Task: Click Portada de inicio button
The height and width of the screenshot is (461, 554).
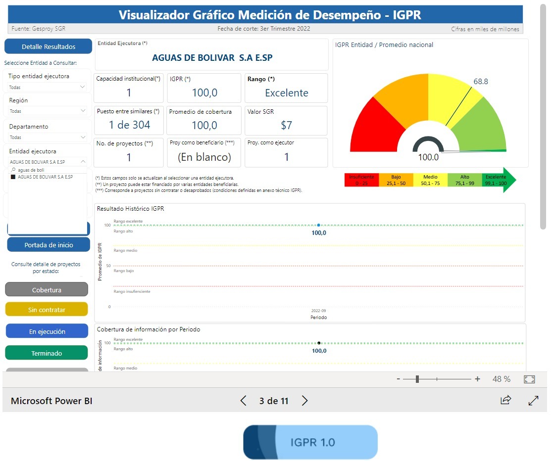Action: click(49, 245)
